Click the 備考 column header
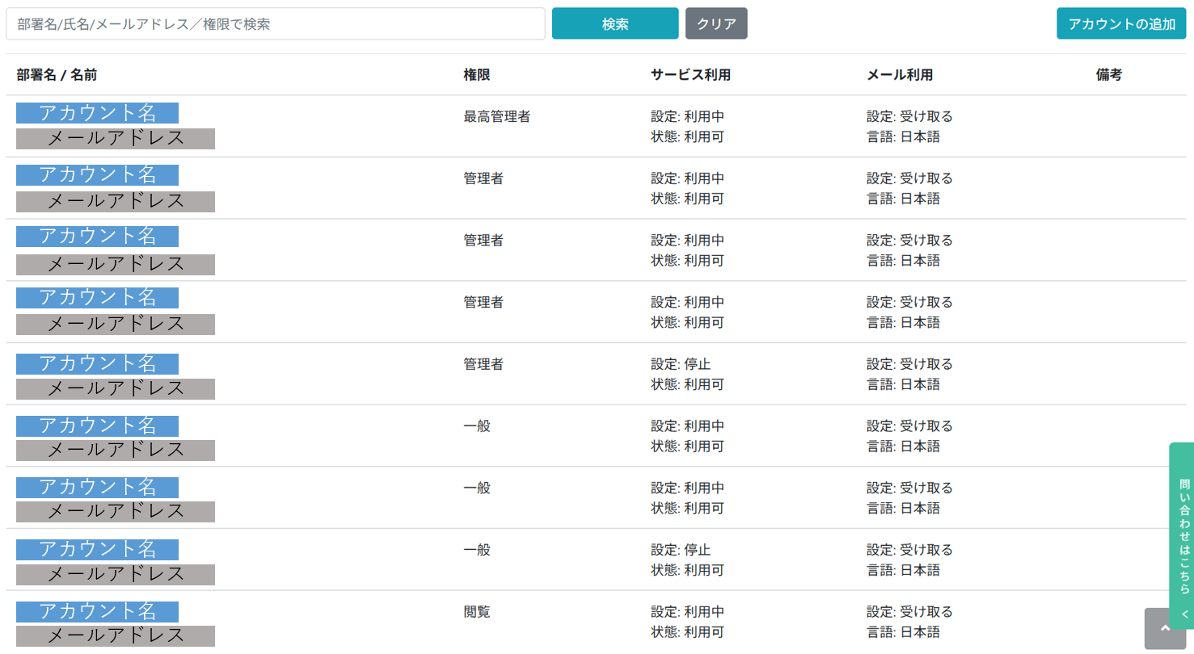Image resolution: width=1194 pixels, height=654 pixels. pyautogui.click(x=1109, y=75)
